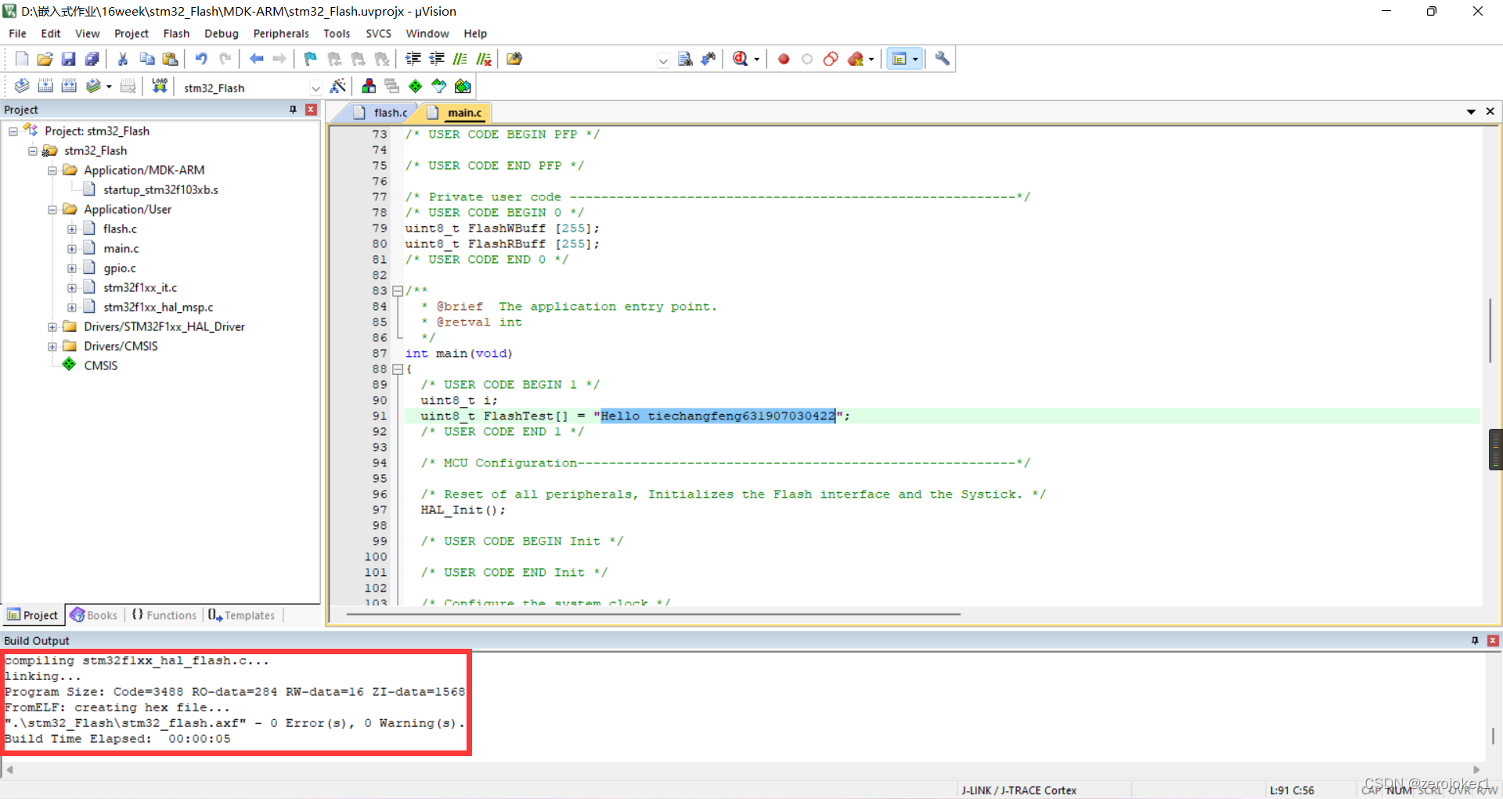Select startup_stm32f103xb.s in the project tree
Viewport: 1503px width, 799px height.
[x=160, y=190]
